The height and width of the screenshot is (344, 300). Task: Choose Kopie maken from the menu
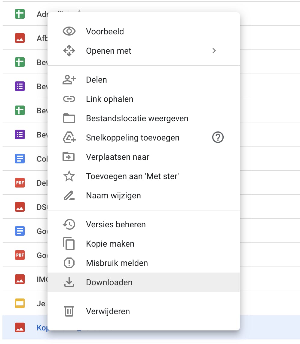pos(110,244)
